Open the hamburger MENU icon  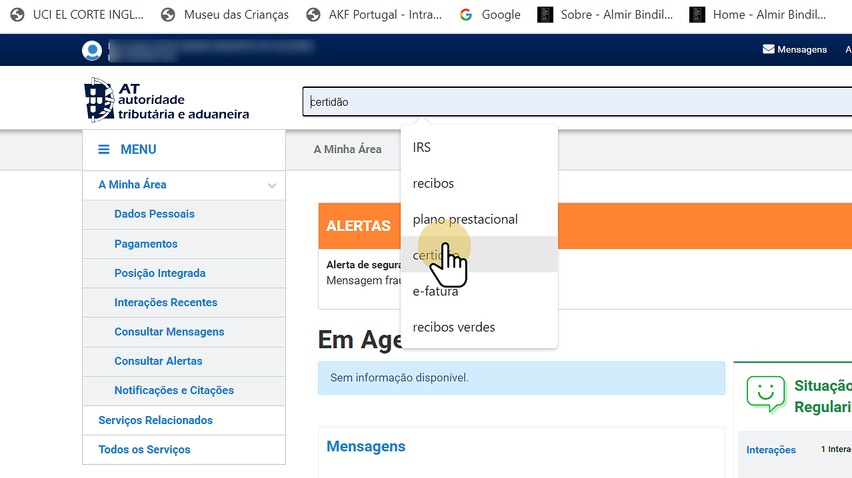tap(104, 150)
